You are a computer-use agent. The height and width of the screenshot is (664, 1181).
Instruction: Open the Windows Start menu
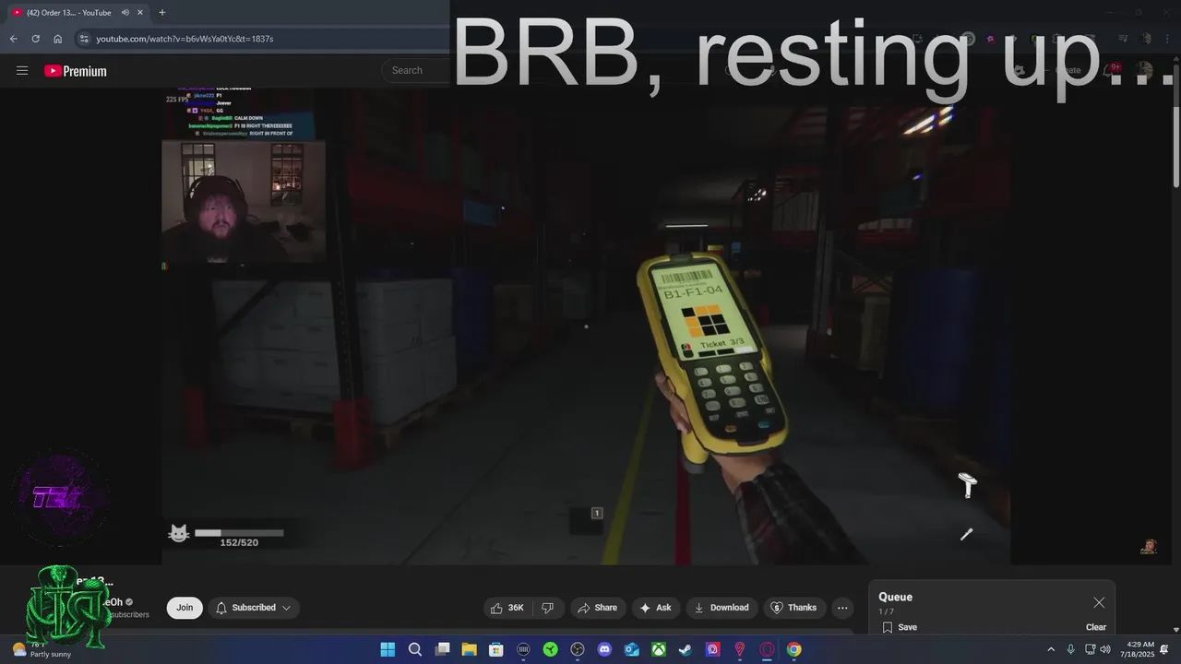click(388, 649)
